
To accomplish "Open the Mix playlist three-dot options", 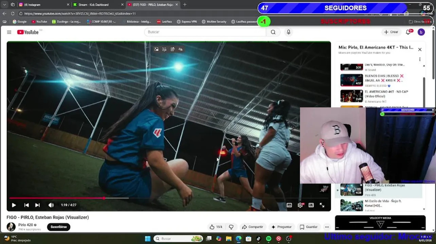I will click(420, 59).
